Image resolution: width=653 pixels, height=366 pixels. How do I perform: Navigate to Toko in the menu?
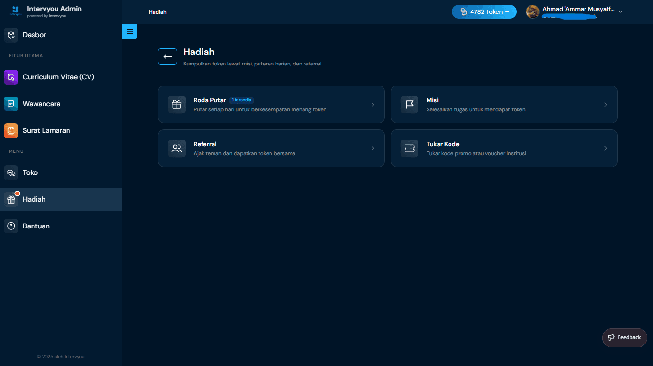click(61, 172)
